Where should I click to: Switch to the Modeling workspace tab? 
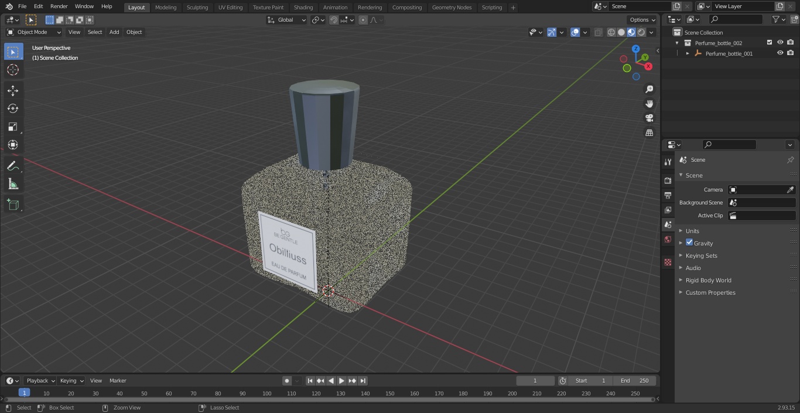point(166,7)
